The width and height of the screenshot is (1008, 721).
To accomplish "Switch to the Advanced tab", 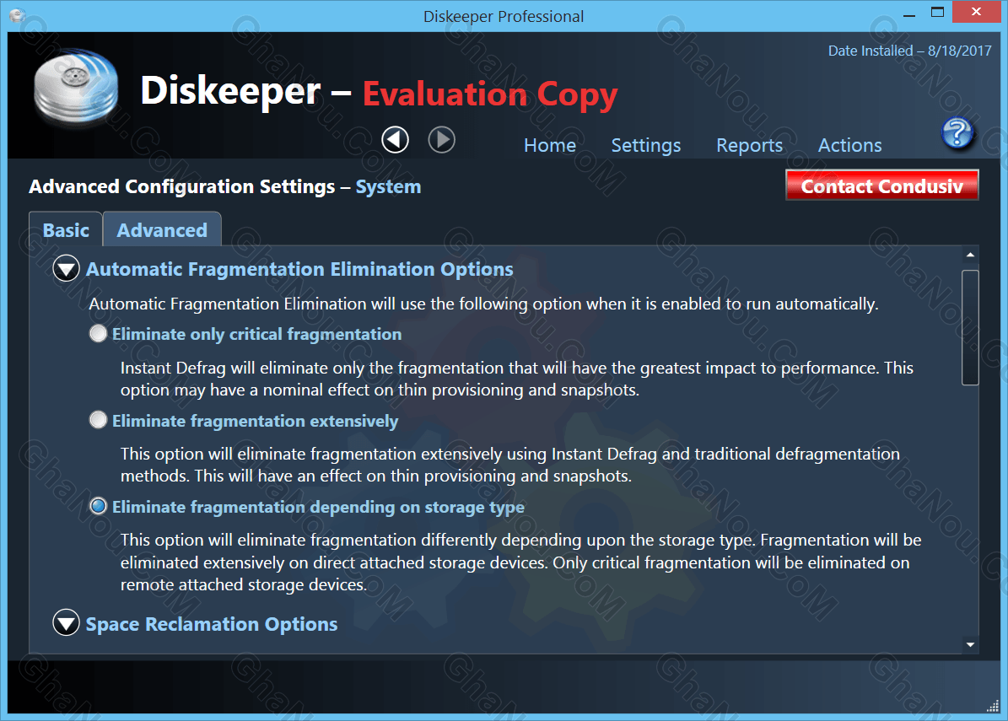I will [x=162, y=229].
